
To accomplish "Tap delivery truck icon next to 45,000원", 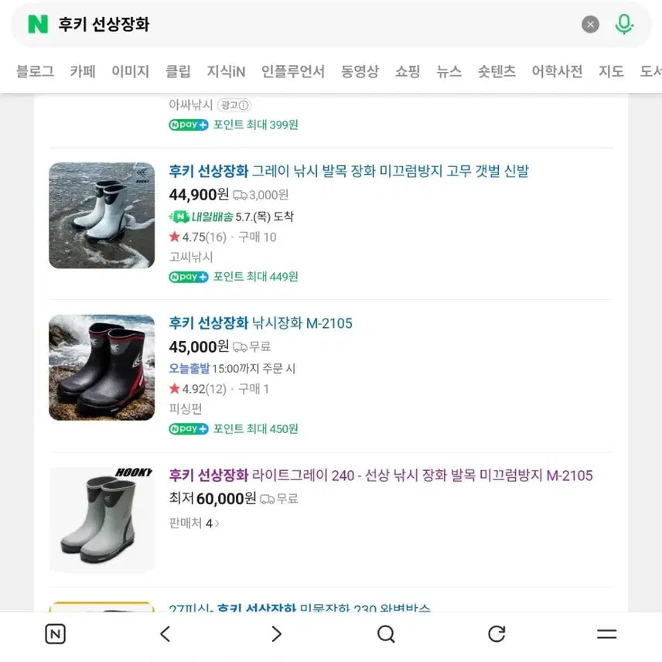I will point(240,347).
